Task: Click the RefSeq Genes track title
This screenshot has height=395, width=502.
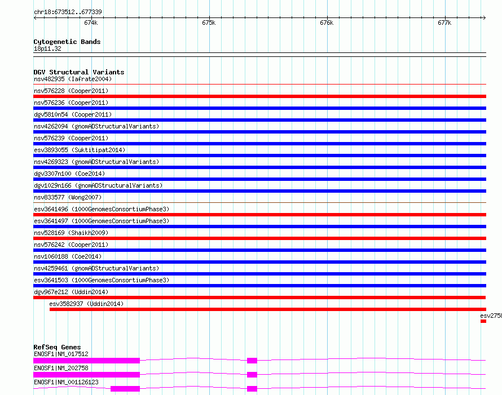Action: (x=57, y=347)
